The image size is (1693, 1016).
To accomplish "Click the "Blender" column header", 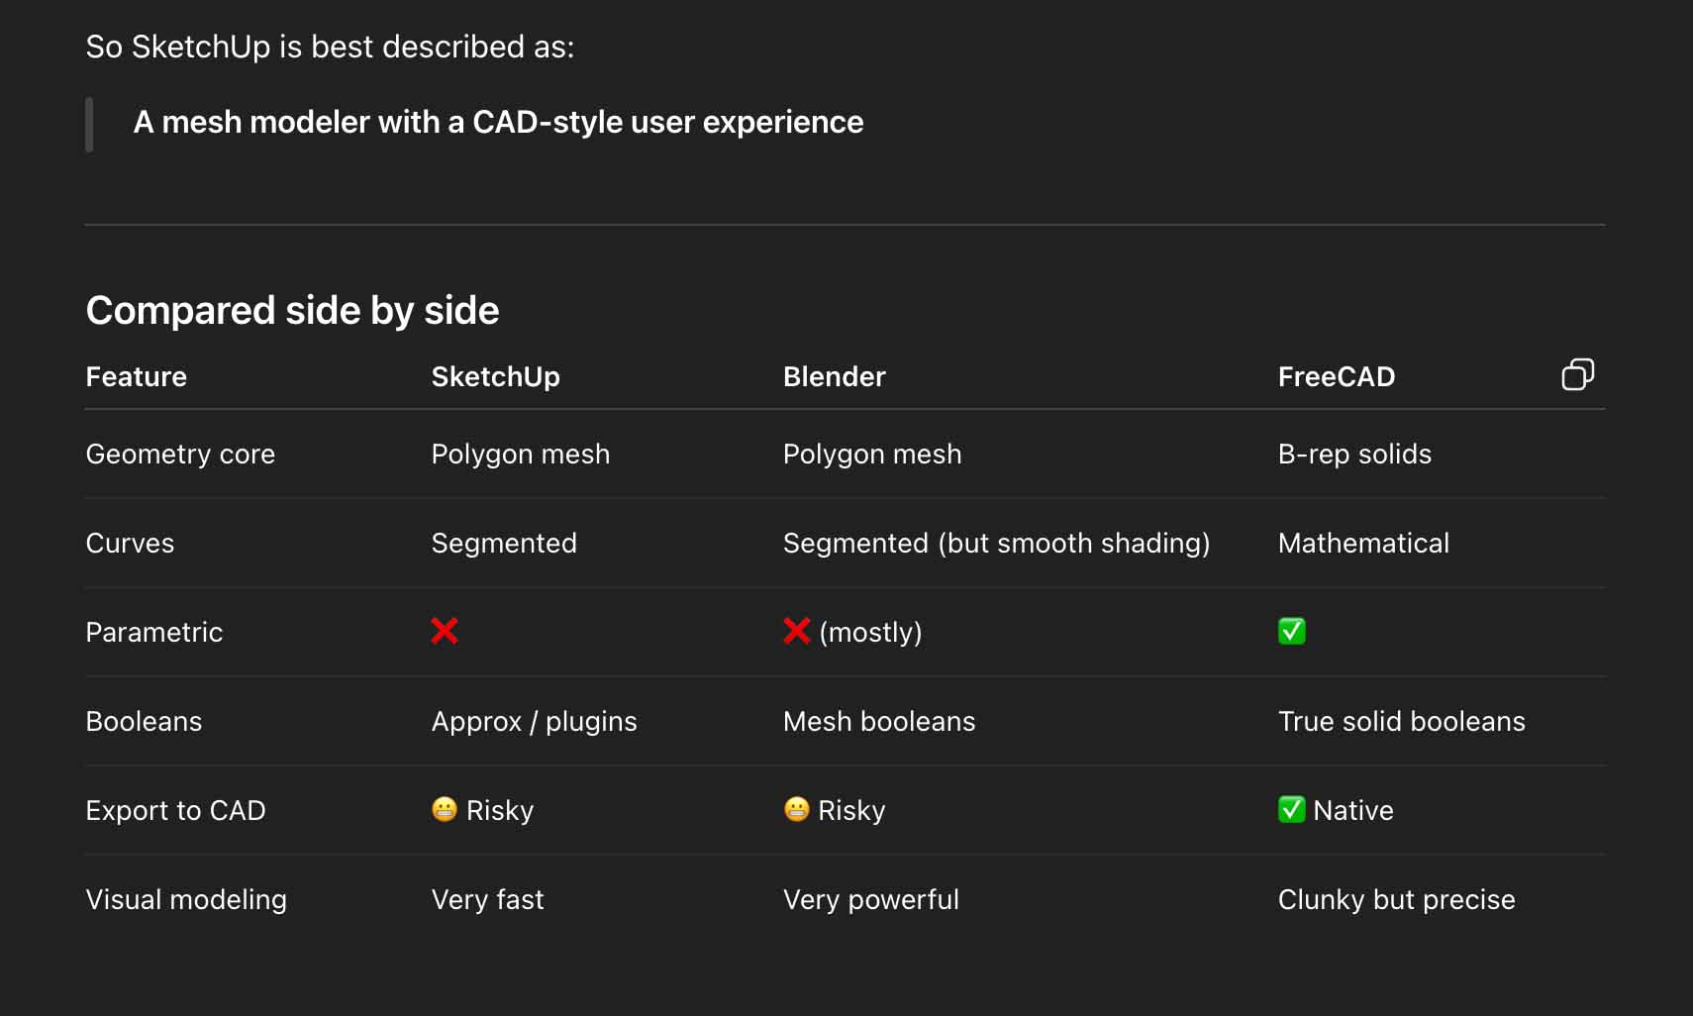I will point(834,376).
